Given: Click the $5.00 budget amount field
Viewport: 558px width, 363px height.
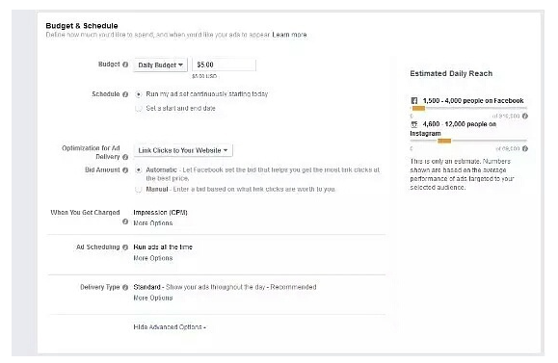Looking at the screenshot, I should tap(224, 65).
